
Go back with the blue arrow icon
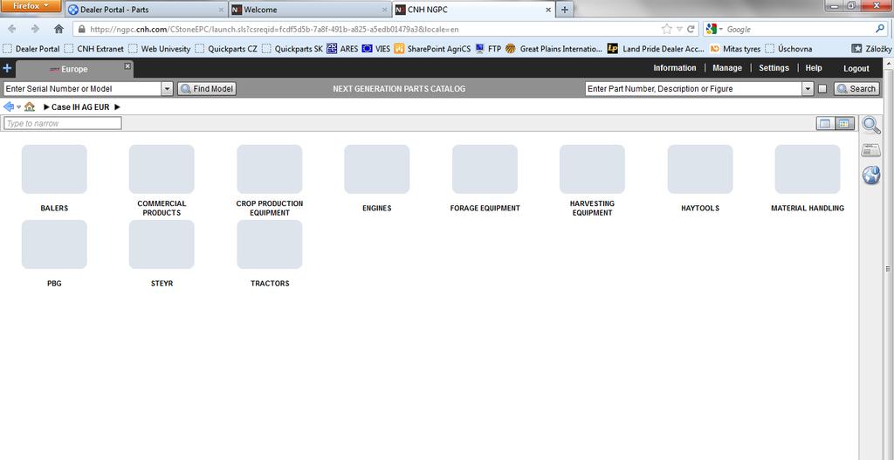[x=9, y=106]
